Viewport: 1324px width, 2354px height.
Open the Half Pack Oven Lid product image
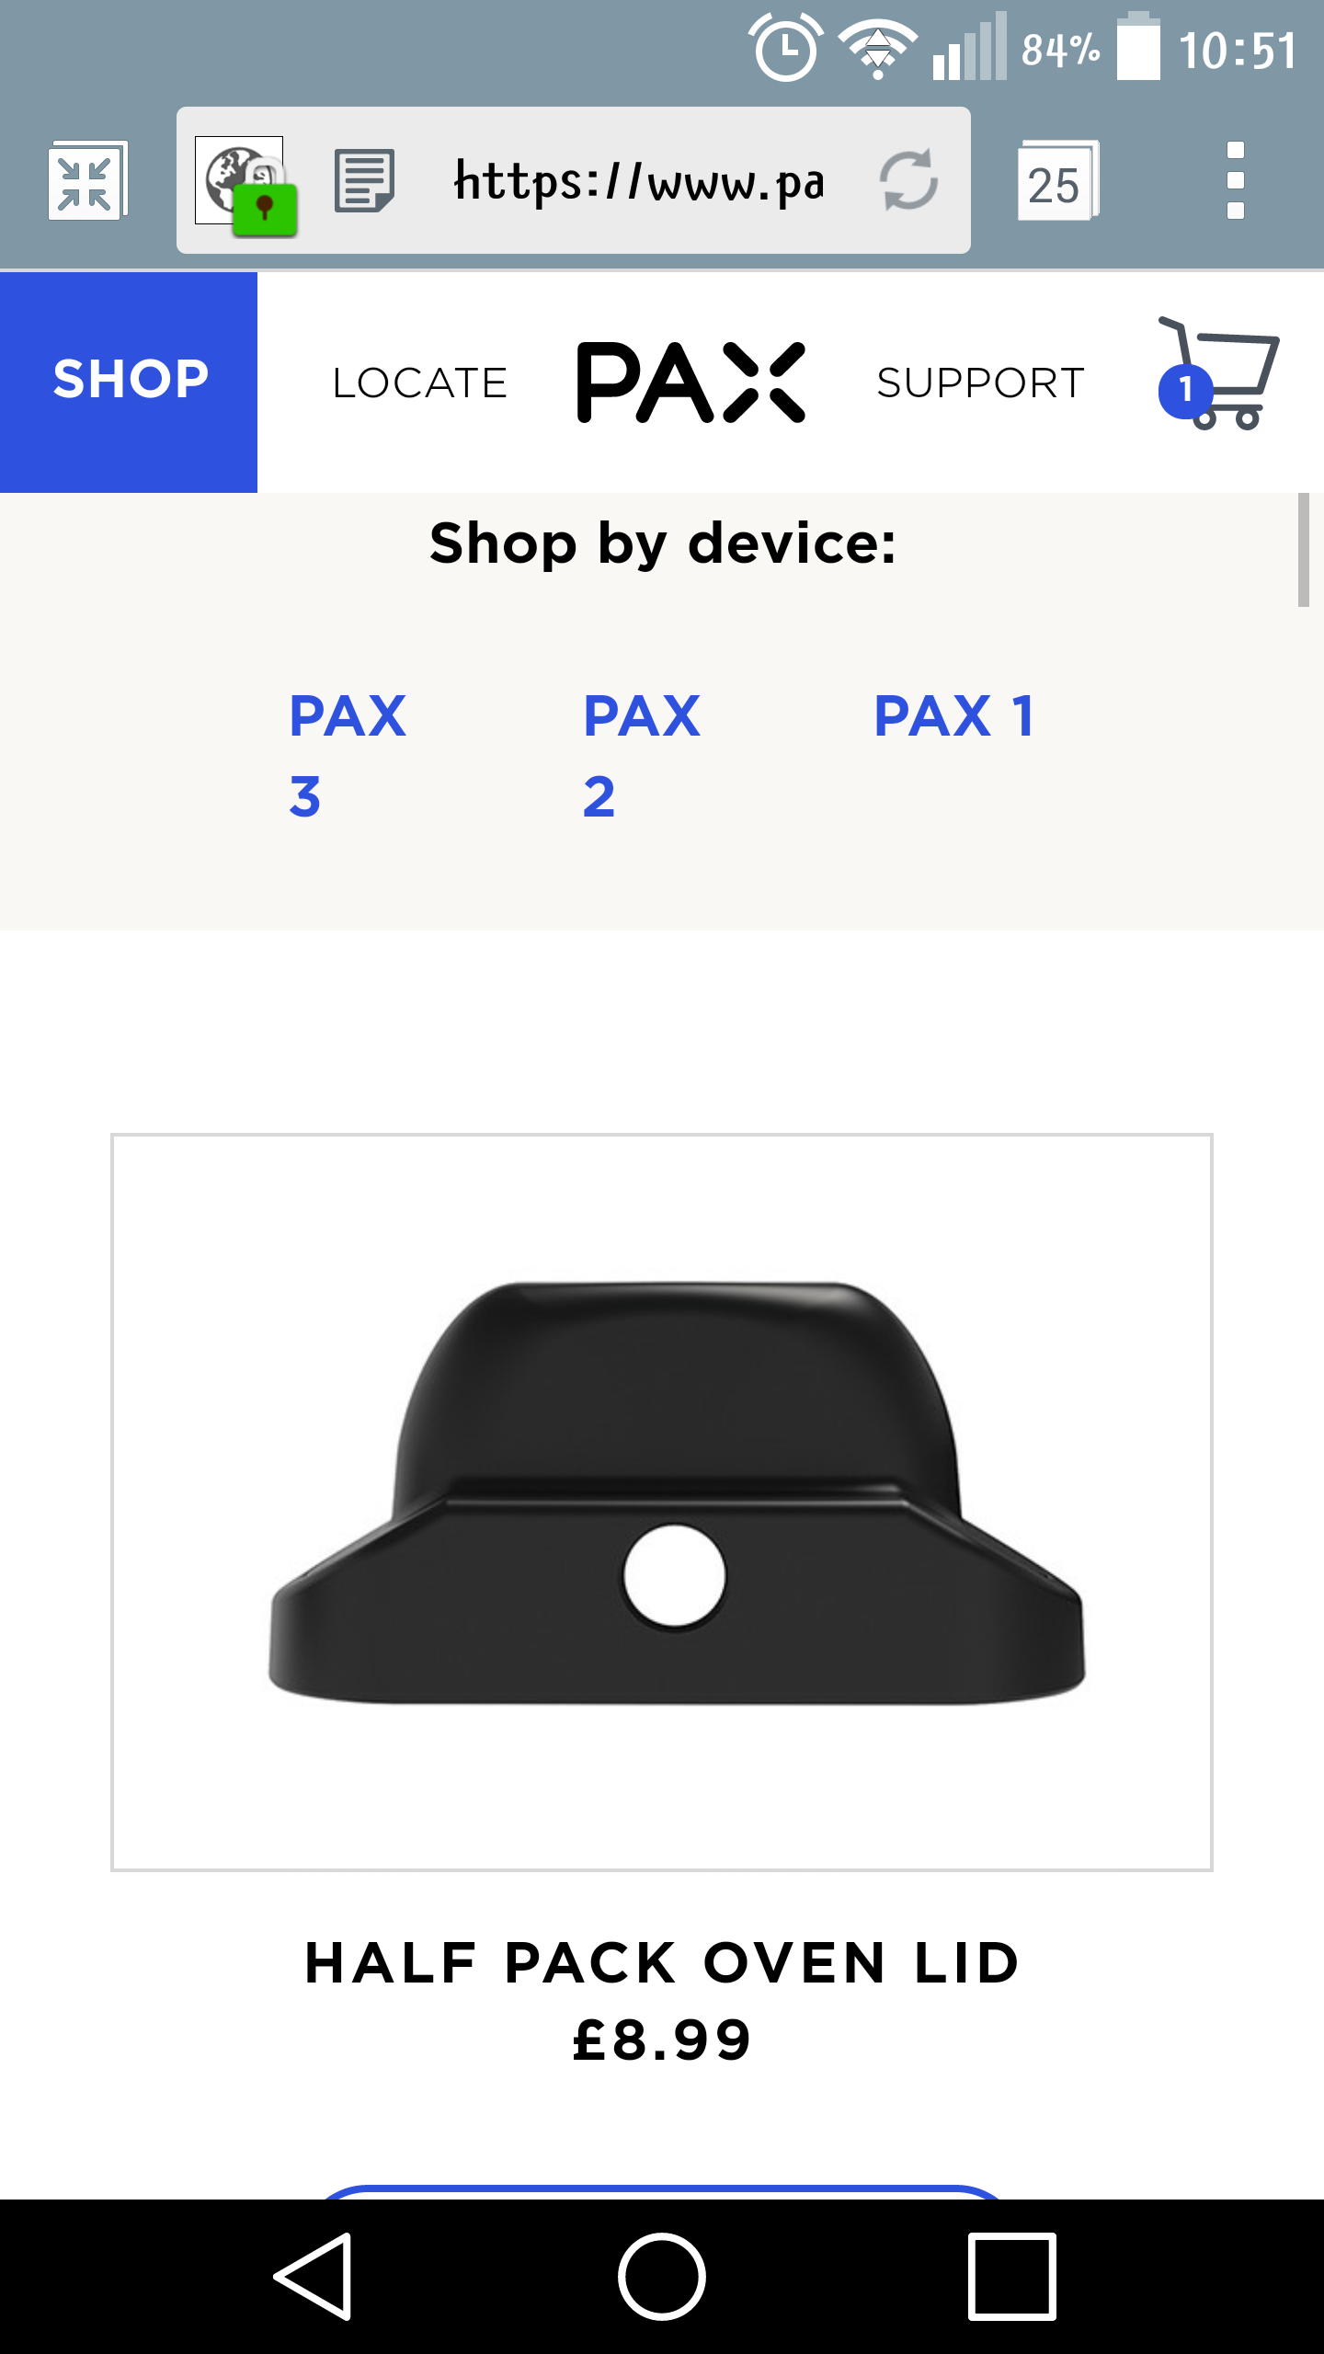(662, 1503)
